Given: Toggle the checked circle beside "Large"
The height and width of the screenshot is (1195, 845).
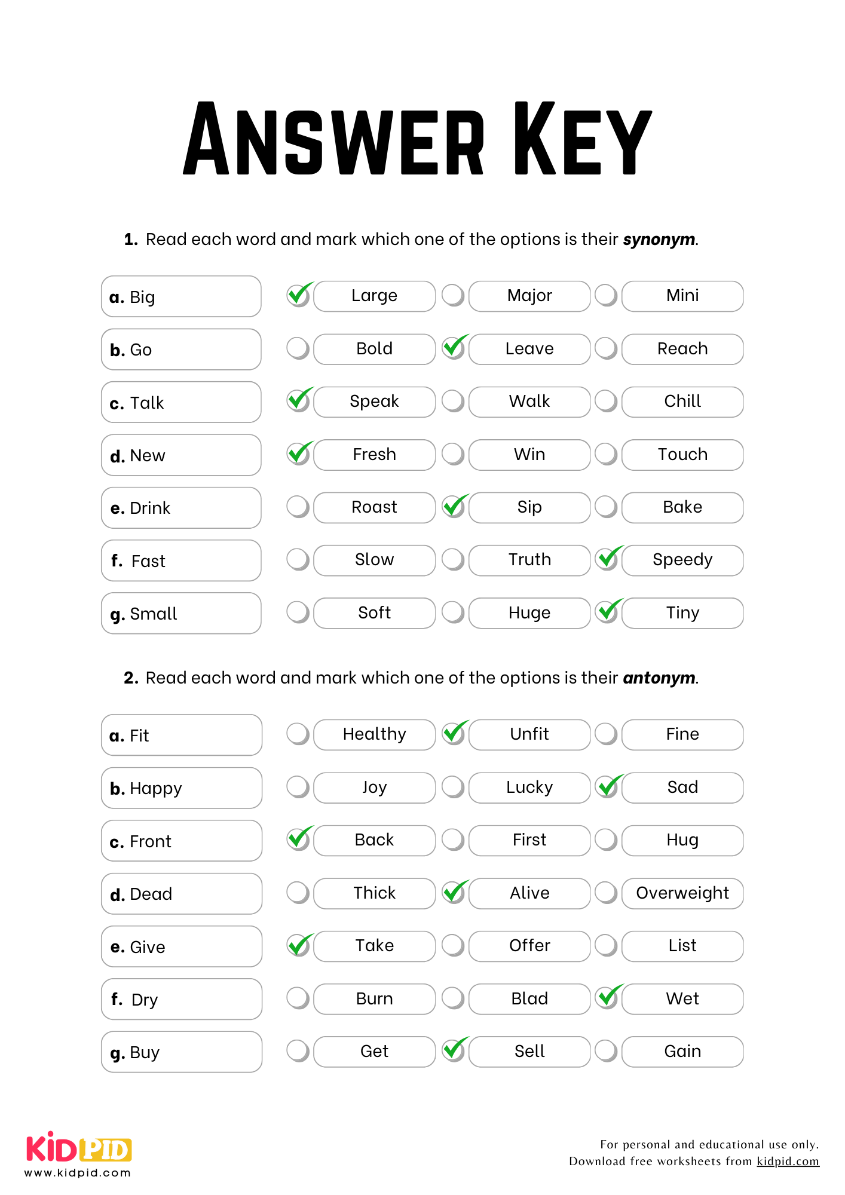Looking at the screenshot, I should 299,295.
